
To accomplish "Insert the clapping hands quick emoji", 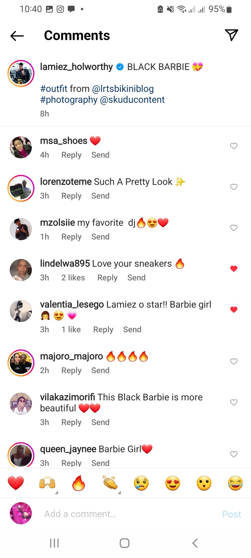I will tap(110, 483).
